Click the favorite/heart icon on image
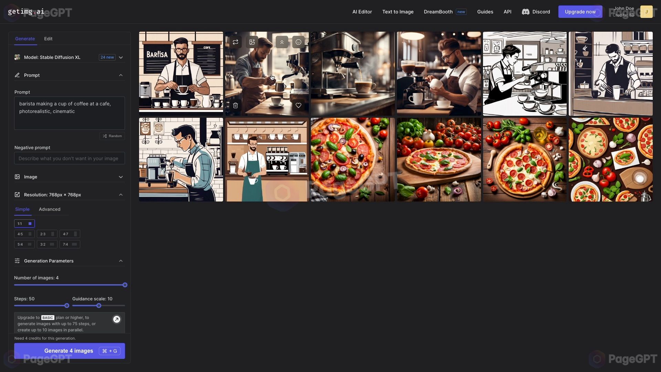The height and width of the screenshot is (372, 661). (x=298, y=106)
